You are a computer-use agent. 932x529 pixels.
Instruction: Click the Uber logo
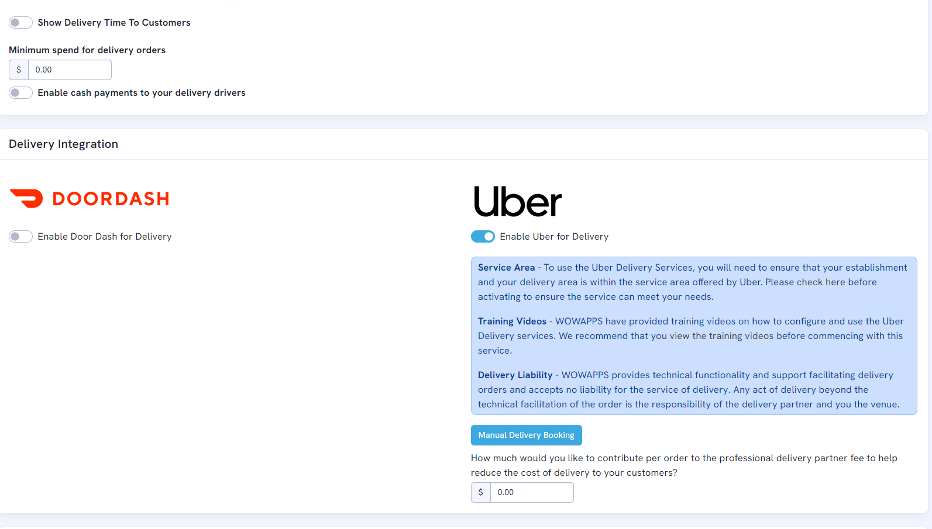[x=518, y=202]
